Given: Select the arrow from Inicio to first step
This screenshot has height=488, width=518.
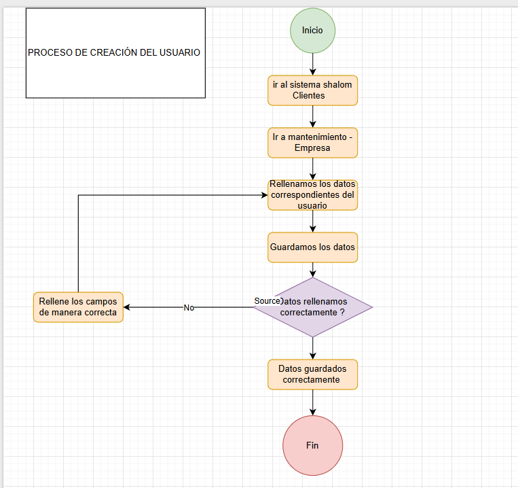Looking at the screenshot, I should (313, 63).
